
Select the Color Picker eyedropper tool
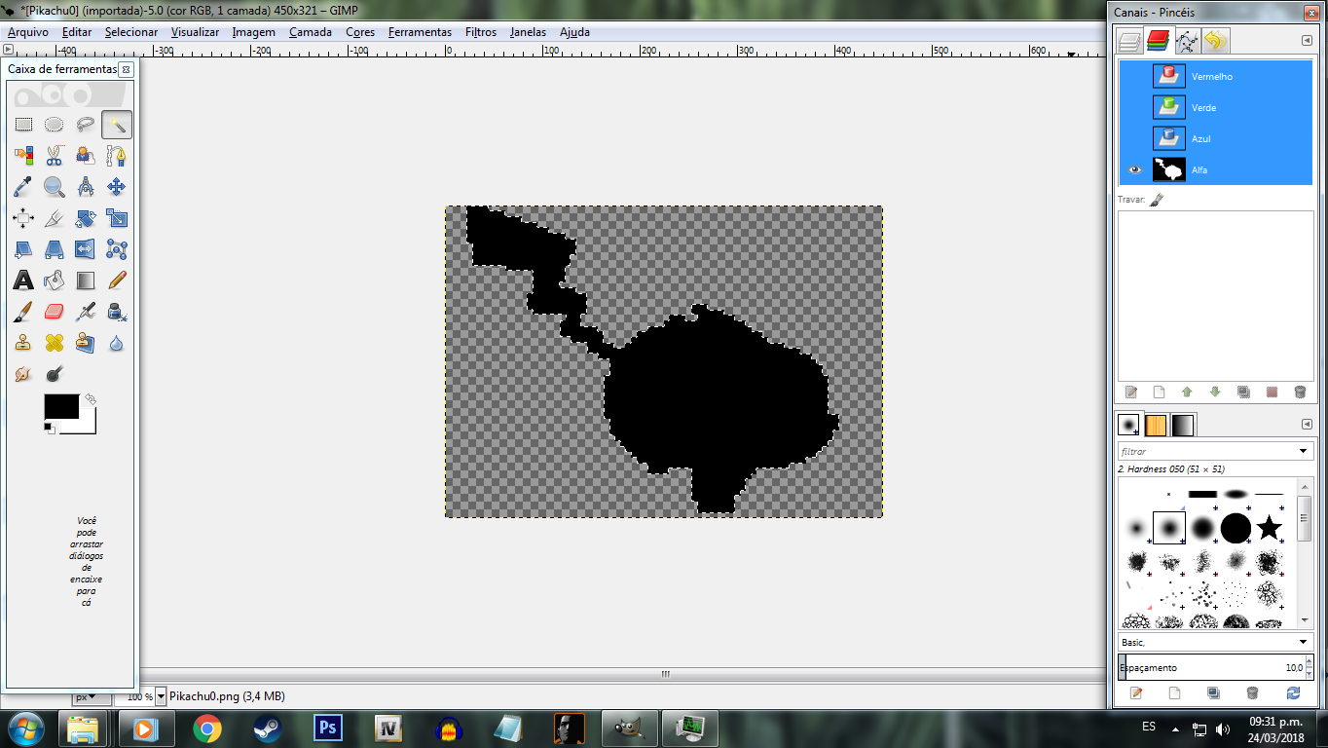(23, 187)
